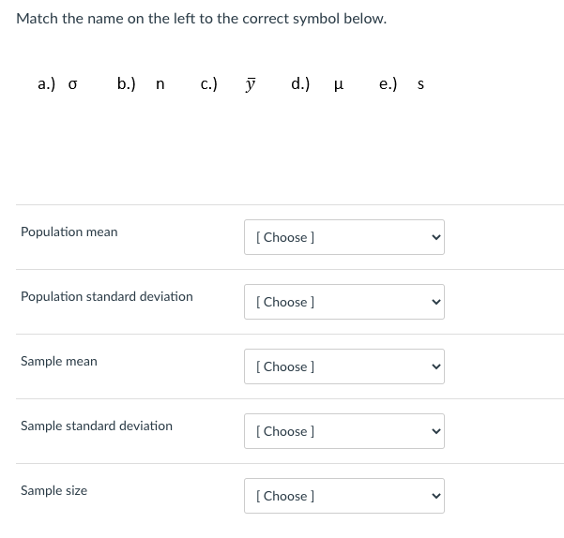This screenshot has width=564, height=538.
Task: Open the Population mean dropdown
Action: tap(343, 237)
